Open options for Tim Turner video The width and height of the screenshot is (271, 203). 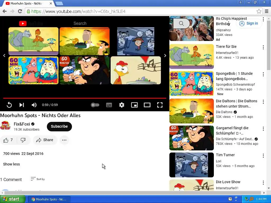pyautogui.click(x=263, y=156)
